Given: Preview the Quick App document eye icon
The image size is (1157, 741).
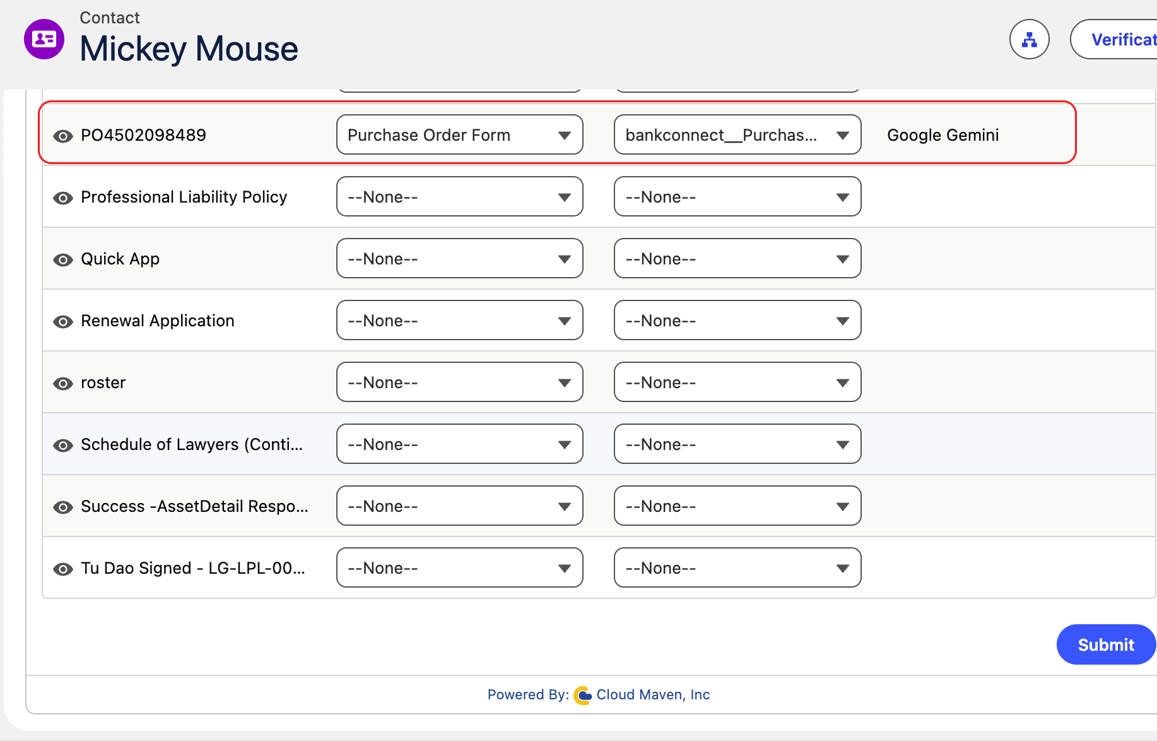Looking at the screenshot, I should click(x=63, y=259).
